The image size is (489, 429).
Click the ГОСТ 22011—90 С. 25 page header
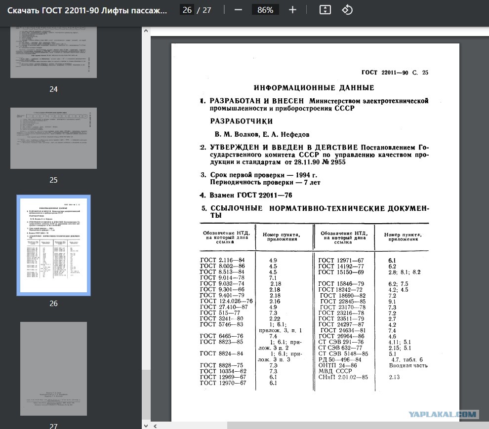pos(395,73)
